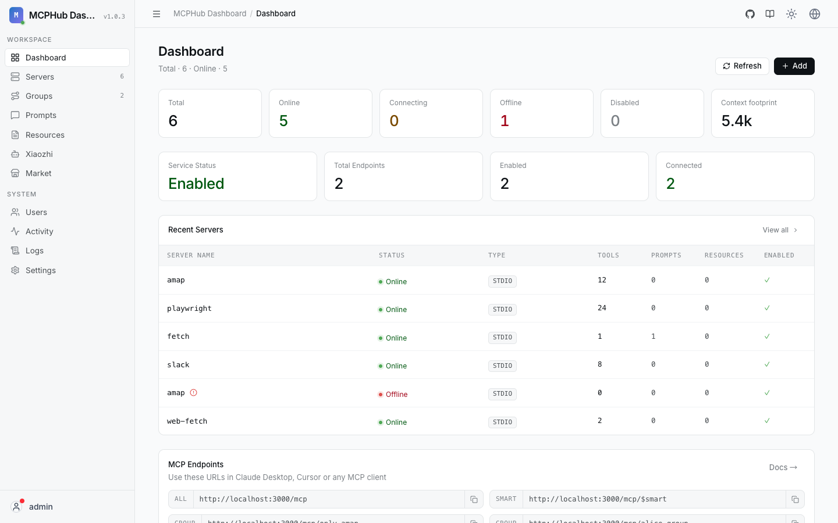The image size is (838, 523).
Task: Collapse sidebar with hamburger icon
Action: pos(157,14)
